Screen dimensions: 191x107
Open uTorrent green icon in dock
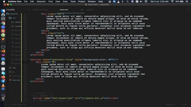(3, 35)
